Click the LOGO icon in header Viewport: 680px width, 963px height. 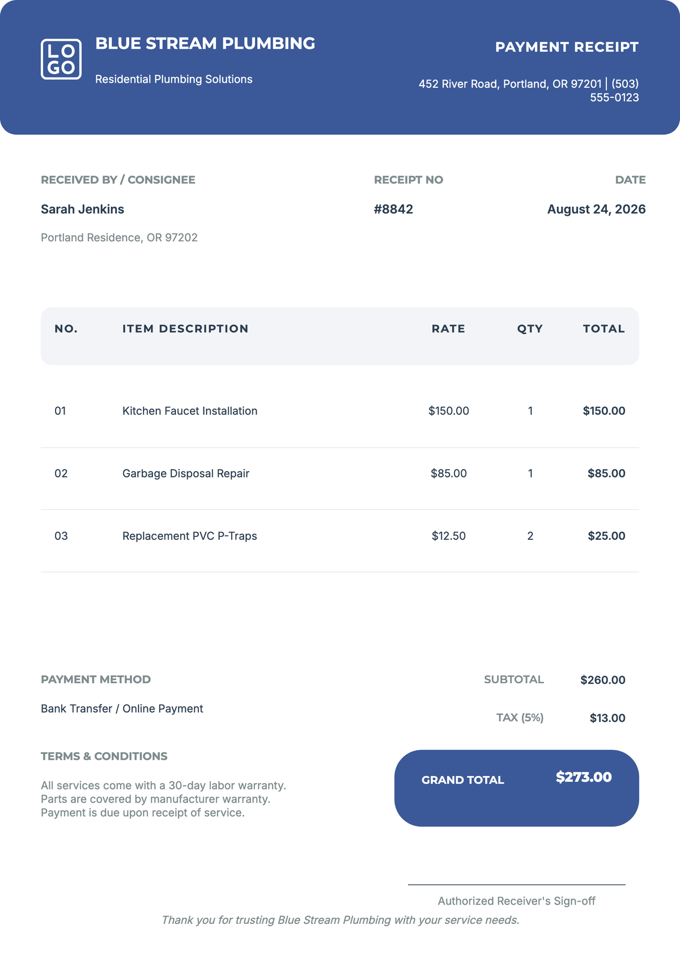point(61,59)
